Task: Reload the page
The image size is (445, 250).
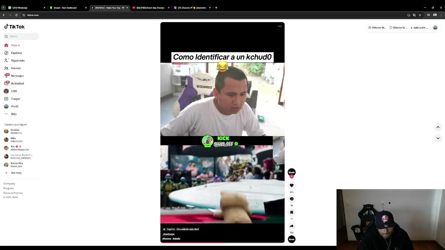Action: coord(16,15)
